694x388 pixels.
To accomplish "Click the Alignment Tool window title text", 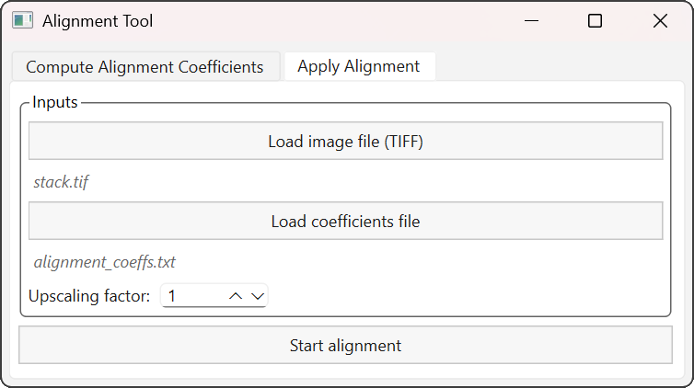I will 98,21.
